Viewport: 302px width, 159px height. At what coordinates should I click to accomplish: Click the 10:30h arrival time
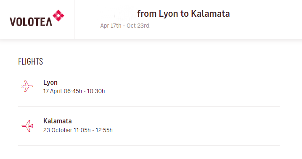(96, 91)
